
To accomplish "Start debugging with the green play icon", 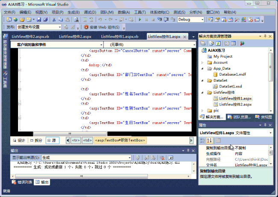I will pyautogui.click(x=140, y=20).
